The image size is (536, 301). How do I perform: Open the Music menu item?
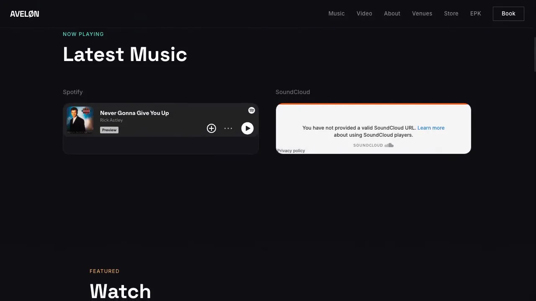click(336, 13)
